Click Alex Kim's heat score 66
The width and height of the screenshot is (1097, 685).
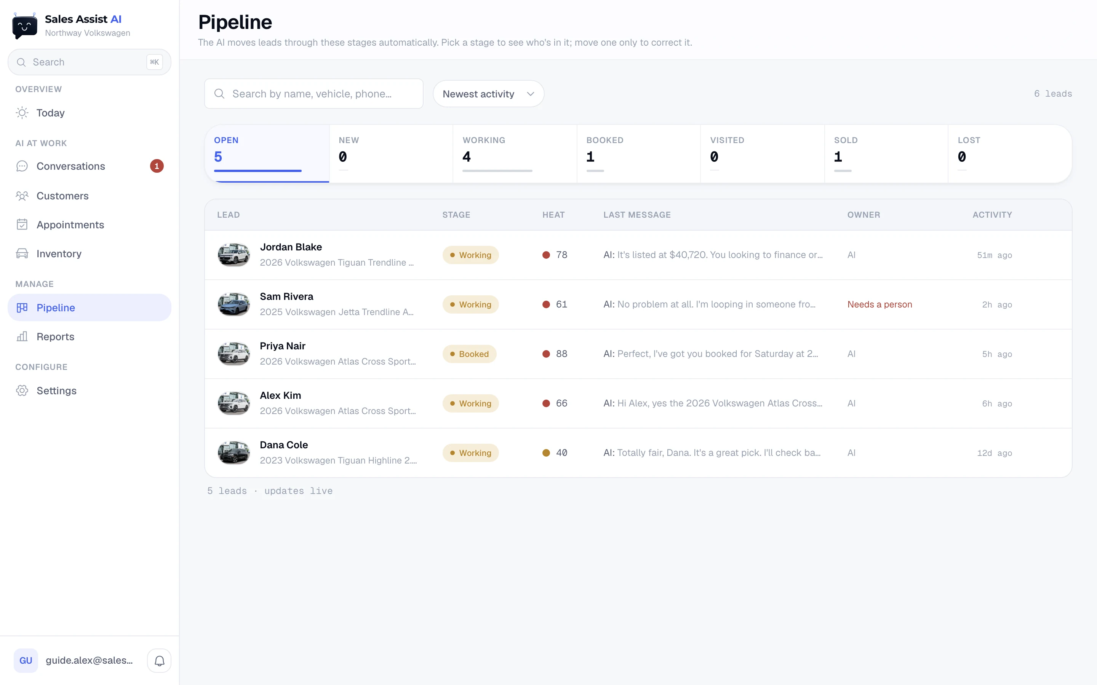point(562,403)
